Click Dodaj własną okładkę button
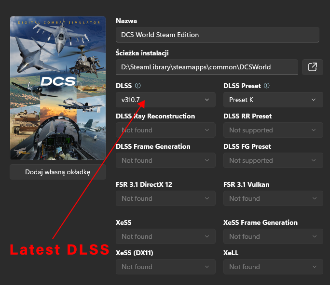This screenshot has height=285, width=330. click(58, 172)
